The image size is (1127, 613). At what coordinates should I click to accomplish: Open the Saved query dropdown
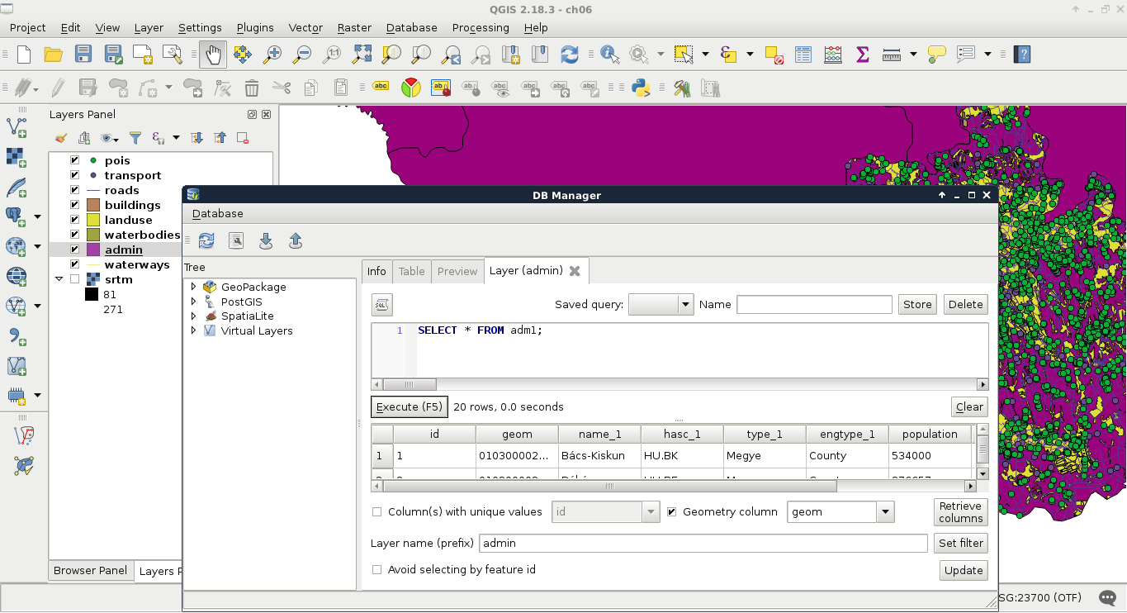point(685,305)
